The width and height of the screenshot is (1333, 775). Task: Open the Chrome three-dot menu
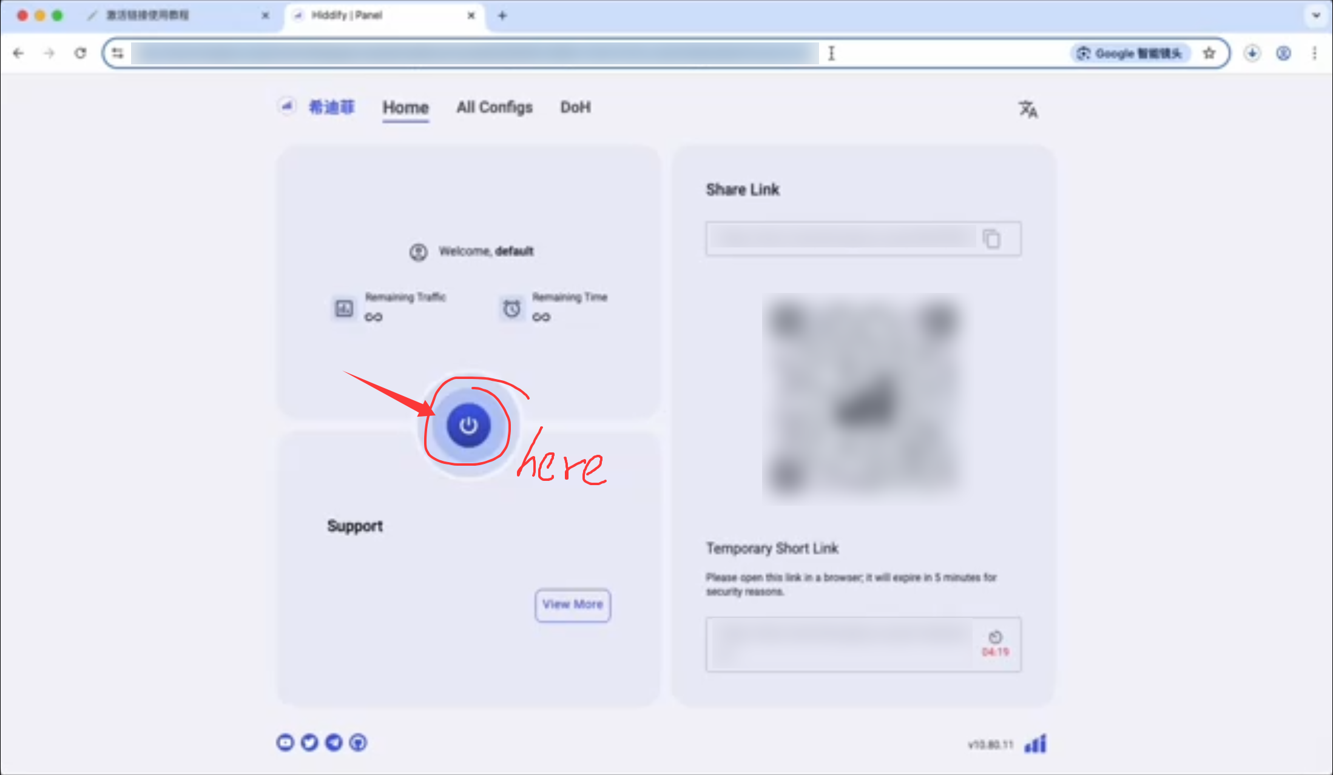(x=1314, y=53)
